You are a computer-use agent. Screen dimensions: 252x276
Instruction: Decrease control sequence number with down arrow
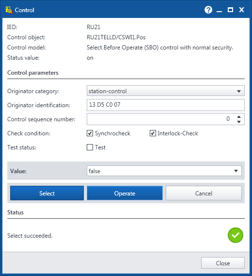tap(239, 122)
